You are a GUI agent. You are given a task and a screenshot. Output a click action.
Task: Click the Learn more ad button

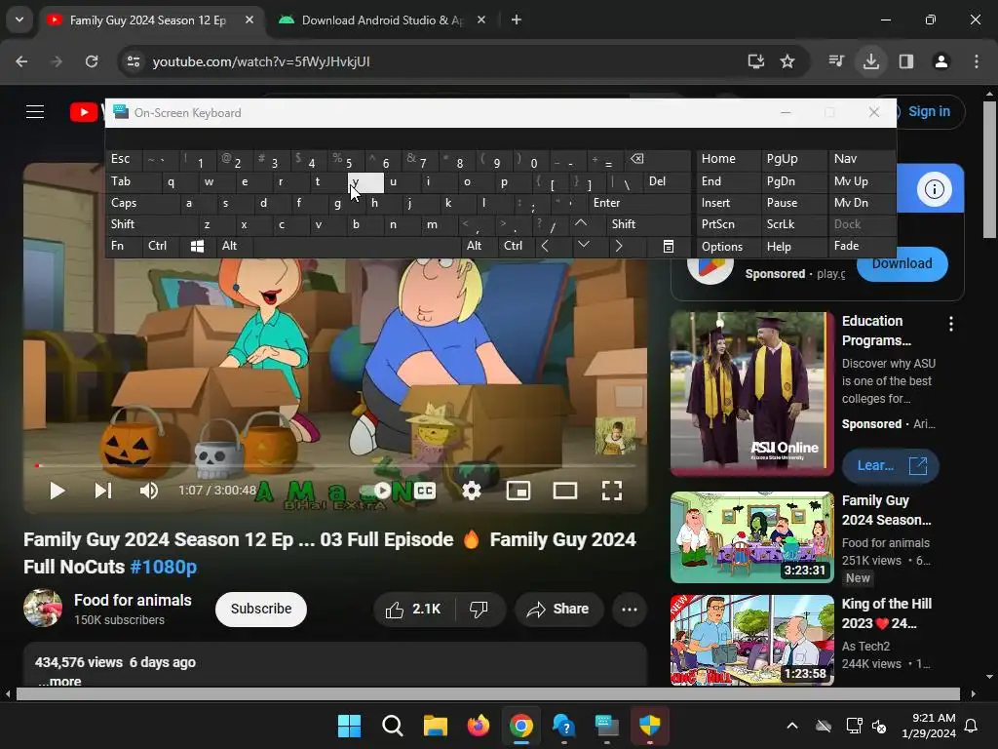click(x=891, y=465)
